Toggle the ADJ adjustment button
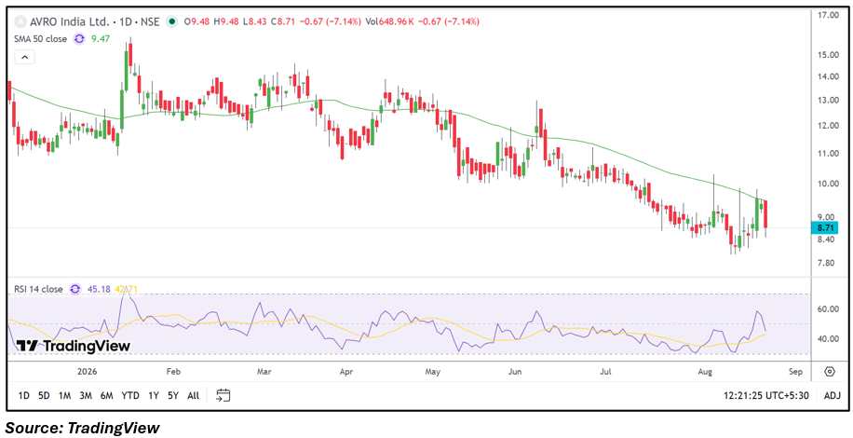Image resolution: width=853 pixels, height=438 pixels. click(833, 395)
